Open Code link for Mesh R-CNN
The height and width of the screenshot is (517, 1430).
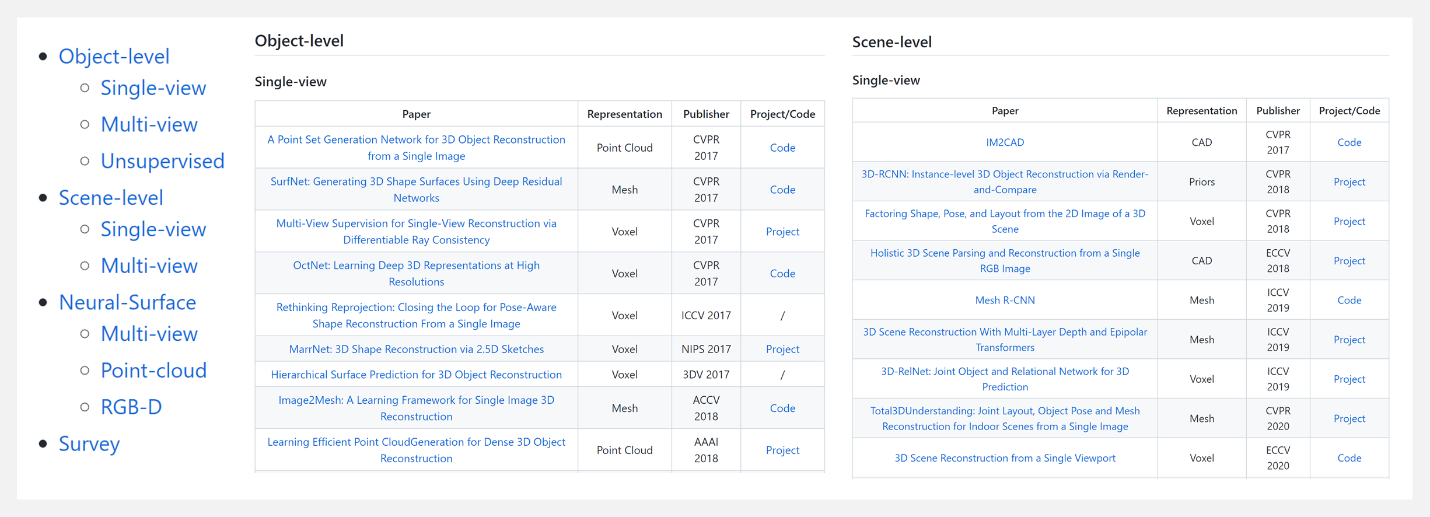pos(1349,301)
